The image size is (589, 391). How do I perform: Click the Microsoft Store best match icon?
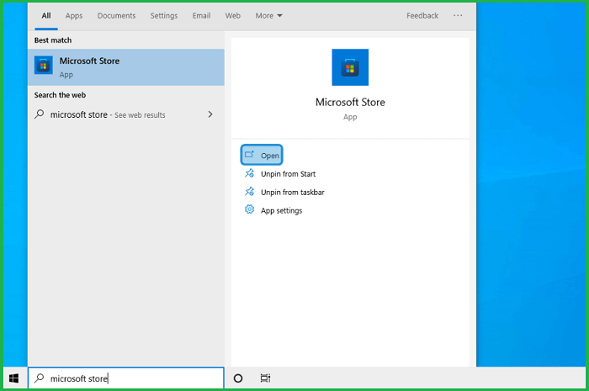[x=44, y=66]
